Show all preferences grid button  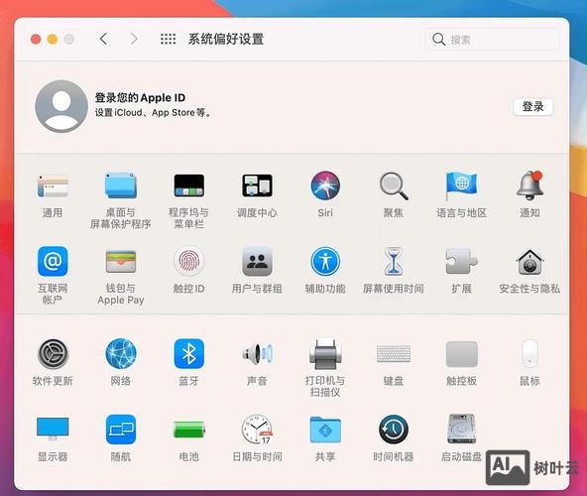tap(169, 39)
